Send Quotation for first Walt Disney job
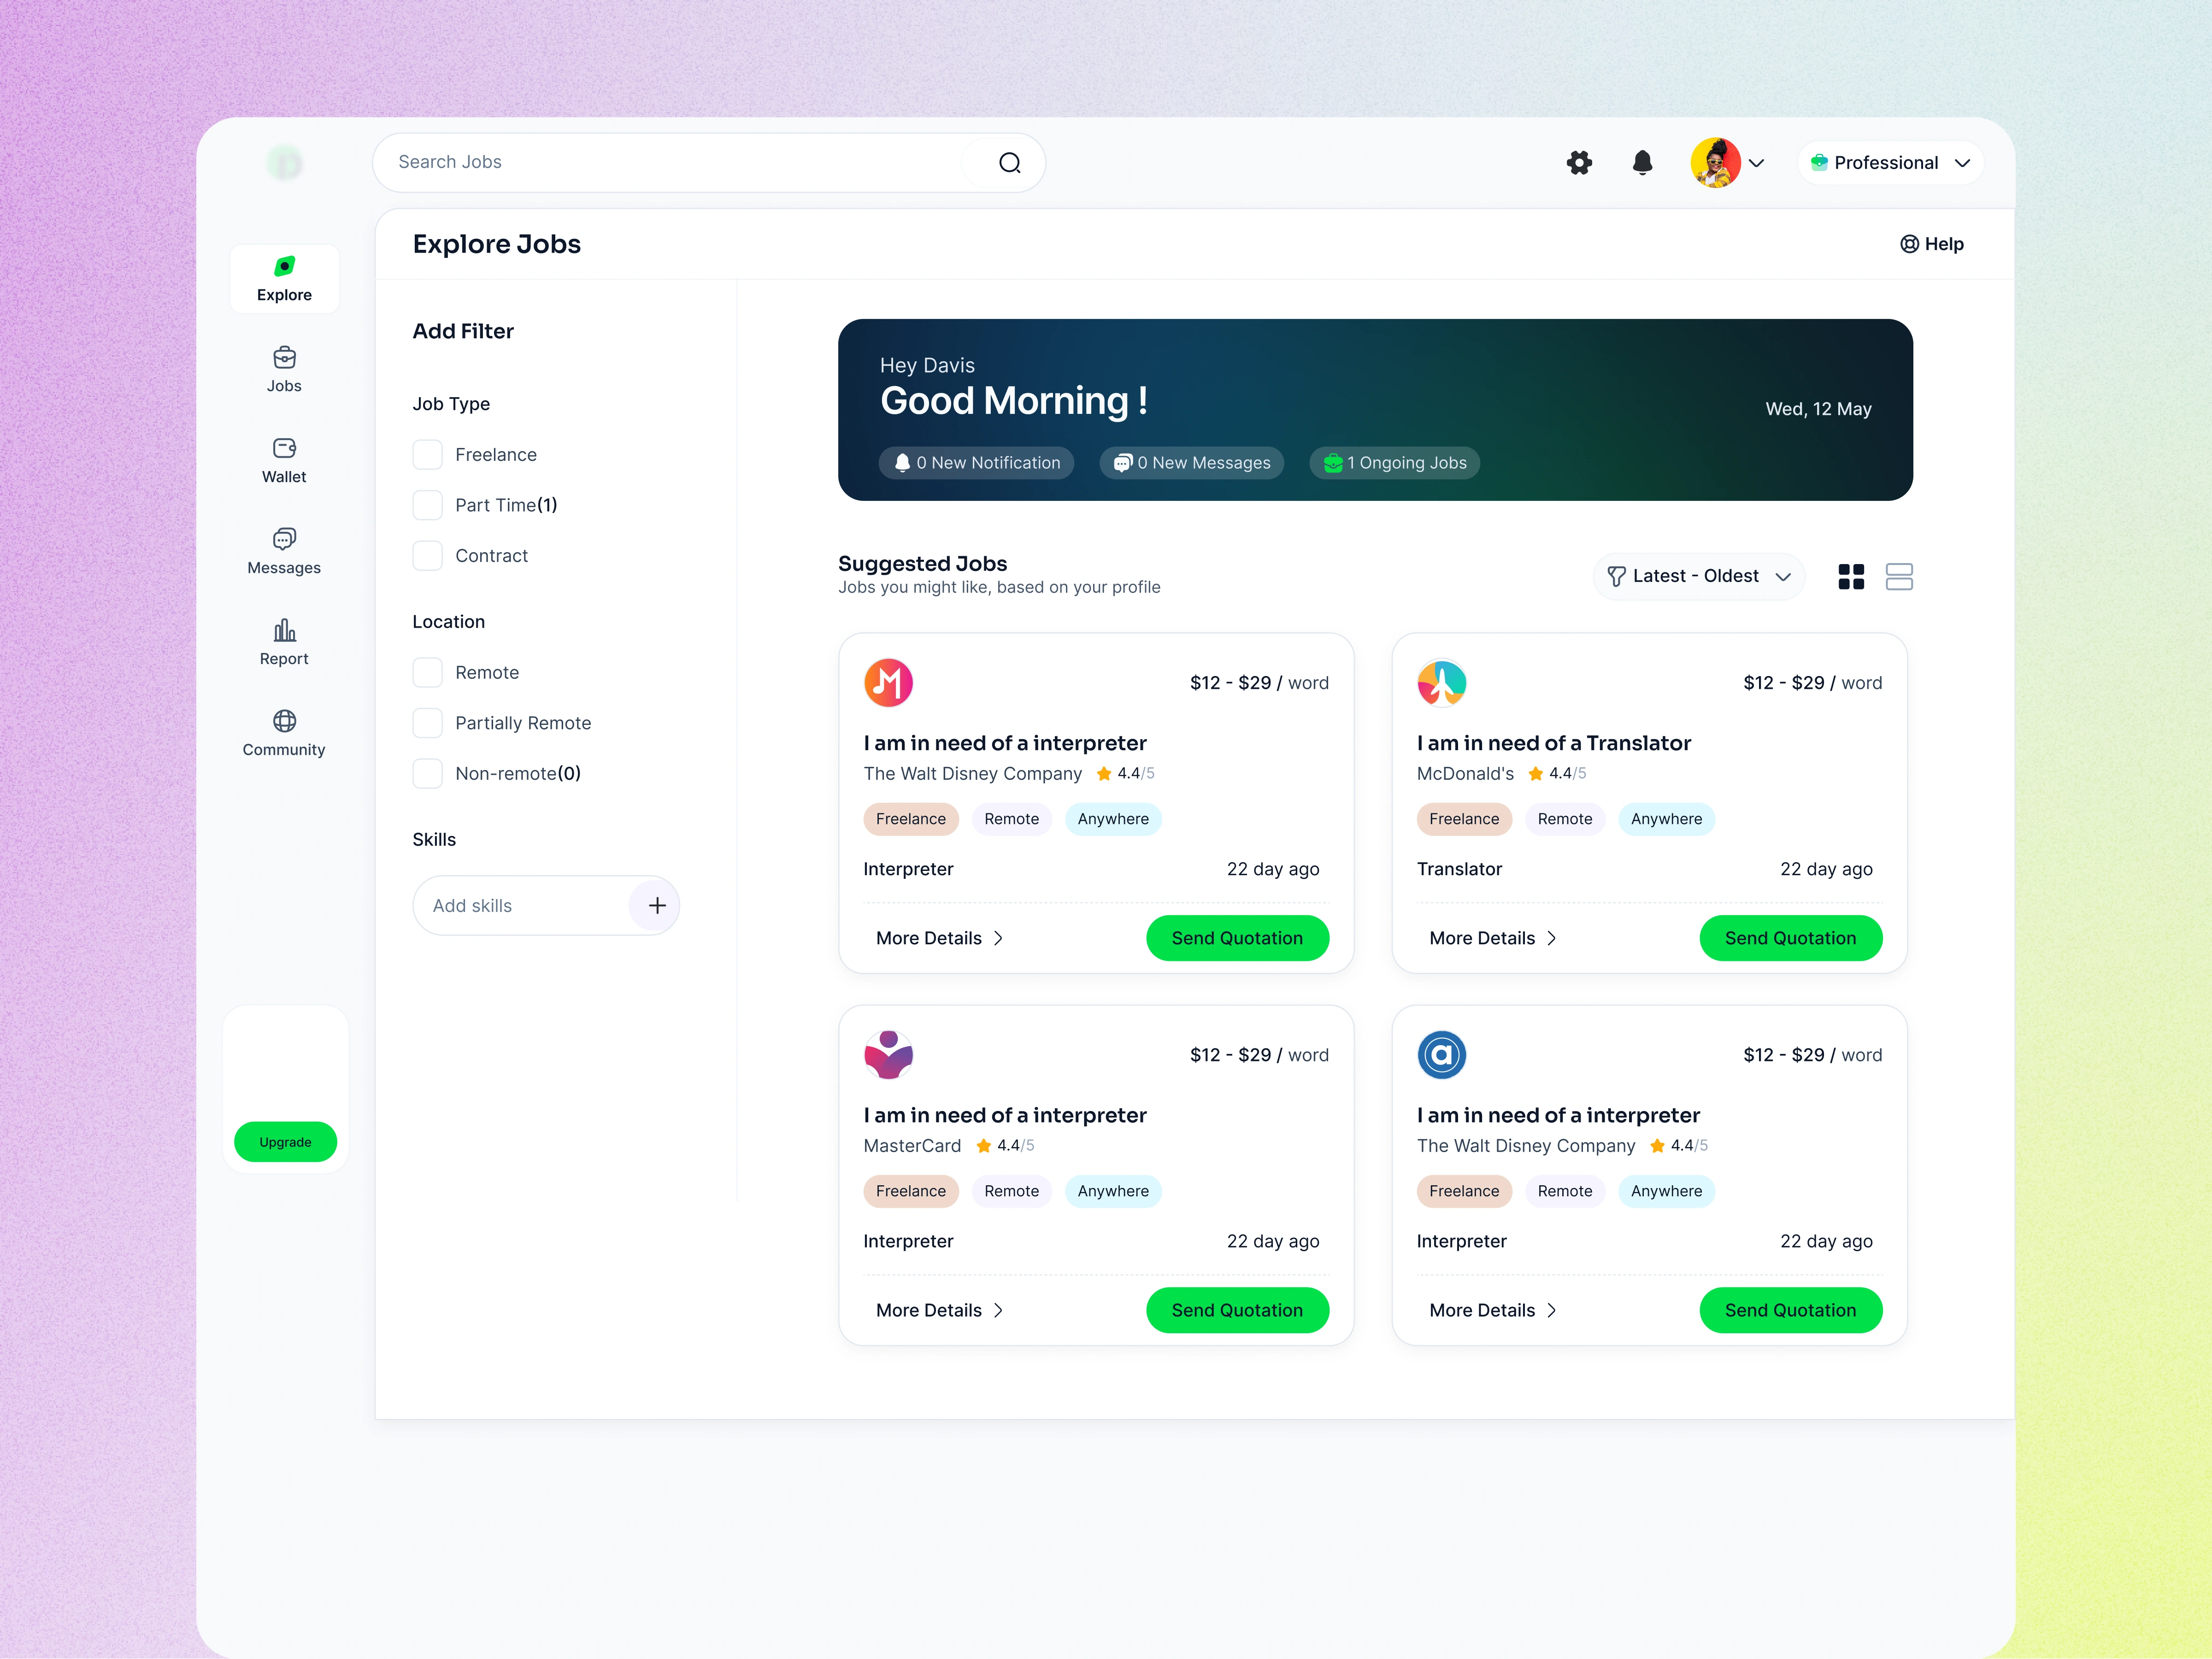 click(x=1237, y=938)
